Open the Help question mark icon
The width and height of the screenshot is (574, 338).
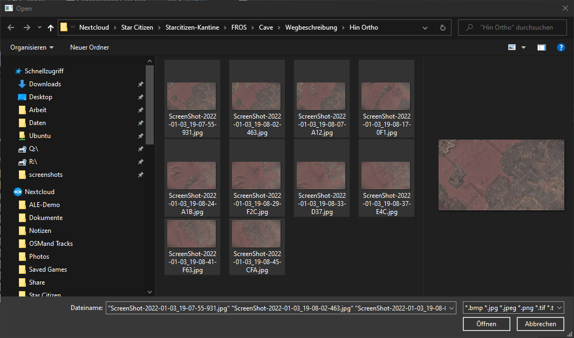[x=561, y=47]
